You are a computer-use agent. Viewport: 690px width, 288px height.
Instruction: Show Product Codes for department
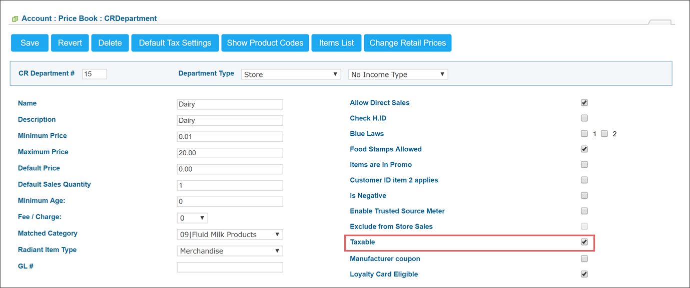(x=265, y=43)
